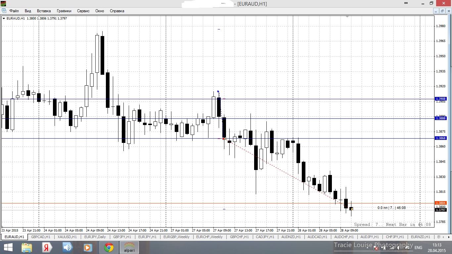Viewport: 452px width, 254px height.
Task: Switch to the XAUUSD,H1 chart tab
Action: [x=67, y=237]
